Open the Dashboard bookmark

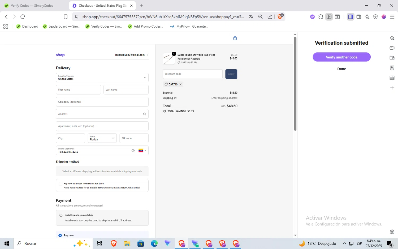pos(27,26)
